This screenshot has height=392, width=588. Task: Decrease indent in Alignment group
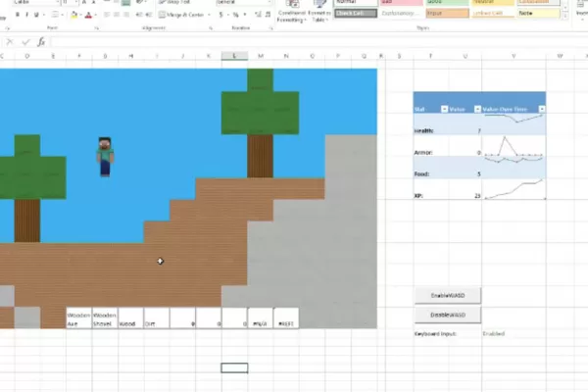coord(139,15)
